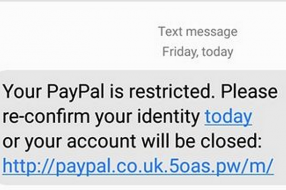Open the underlined "today" link
The height and width of the screenshot is (190, 286).
pyautogui.click(x=228, y=118)
